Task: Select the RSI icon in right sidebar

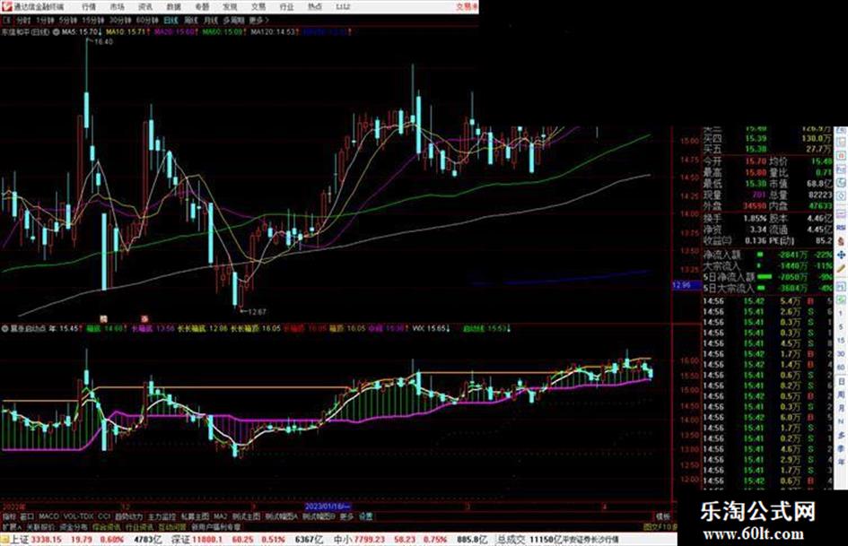Action: pos(841,228)
